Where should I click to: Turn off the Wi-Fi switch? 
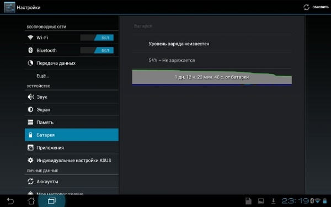click(97, 38)
